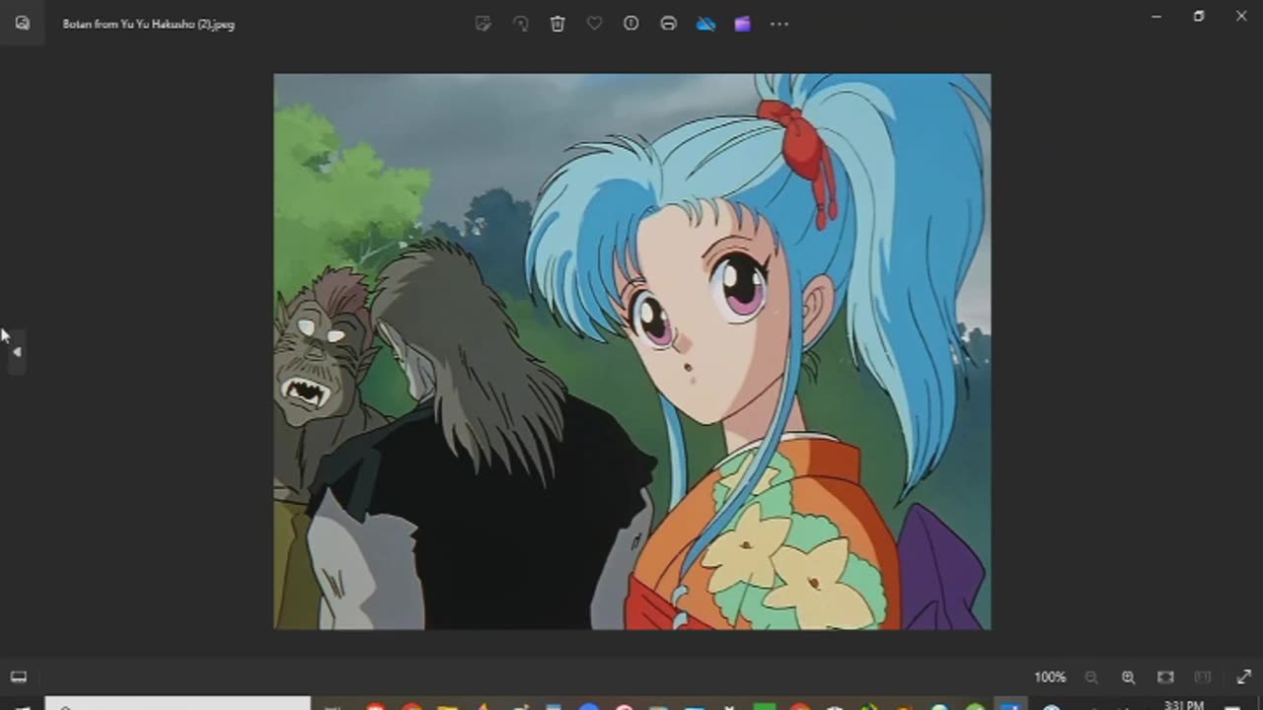The image size is (1263, 710).
Task: Toggle the filmstrip view icon
Action: tap(18, 676)
